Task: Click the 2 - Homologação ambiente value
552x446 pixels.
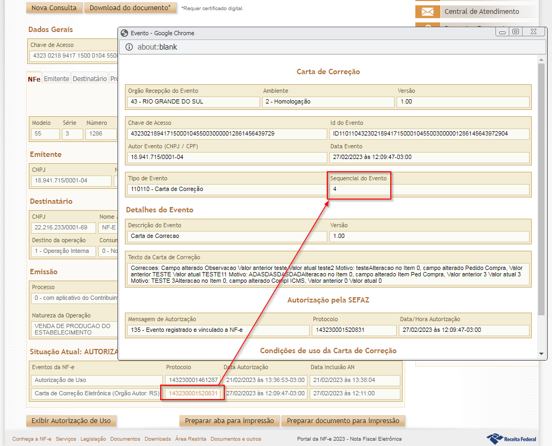Action: click(328, 102)
